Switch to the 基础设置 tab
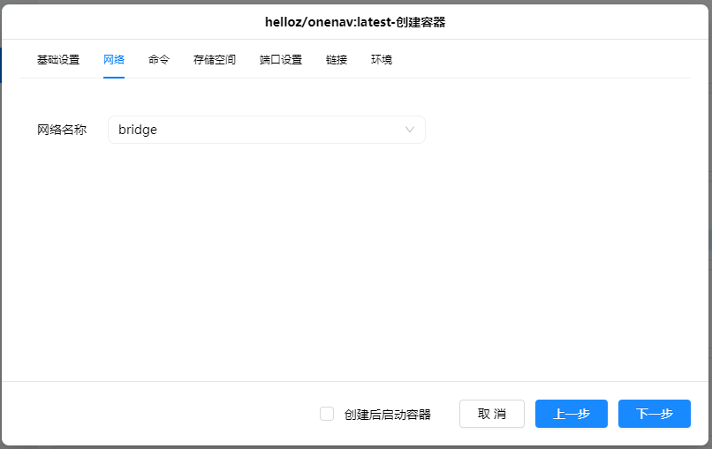This screenshot has height=449, width=712. point(58,60)
